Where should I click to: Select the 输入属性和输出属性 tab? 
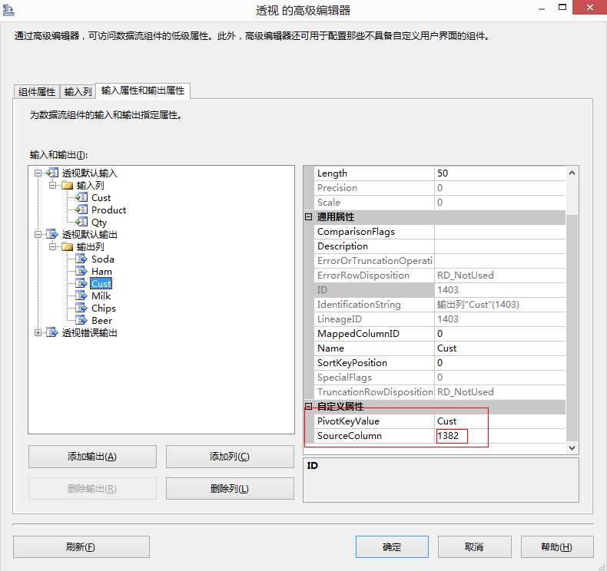[143, 91]
